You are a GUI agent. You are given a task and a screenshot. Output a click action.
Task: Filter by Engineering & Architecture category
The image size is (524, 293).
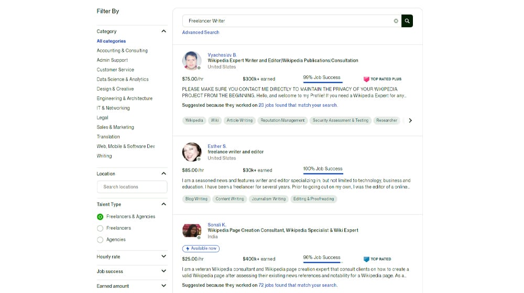124,98
